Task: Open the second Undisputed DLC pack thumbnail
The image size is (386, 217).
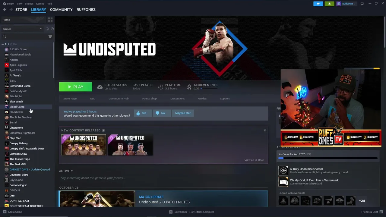Action: click(130, 145)
